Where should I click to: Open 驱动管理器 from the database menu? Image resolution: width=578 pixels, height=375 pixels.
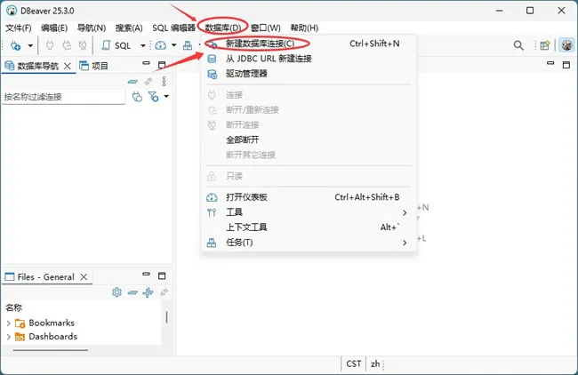[309, 74]
